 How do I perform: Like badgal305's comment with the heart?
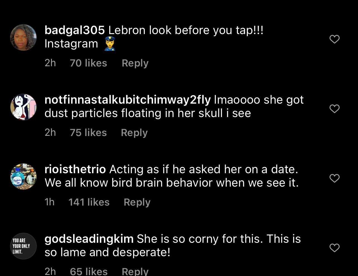click(x=335, y=39)
